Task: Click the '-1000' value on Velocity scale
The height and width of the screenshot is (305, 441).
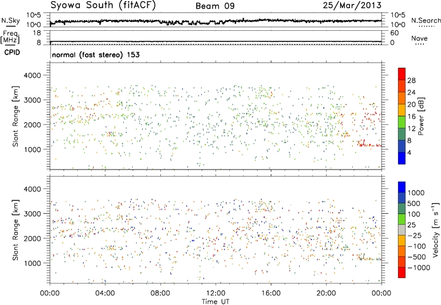Action: [419, 268]
